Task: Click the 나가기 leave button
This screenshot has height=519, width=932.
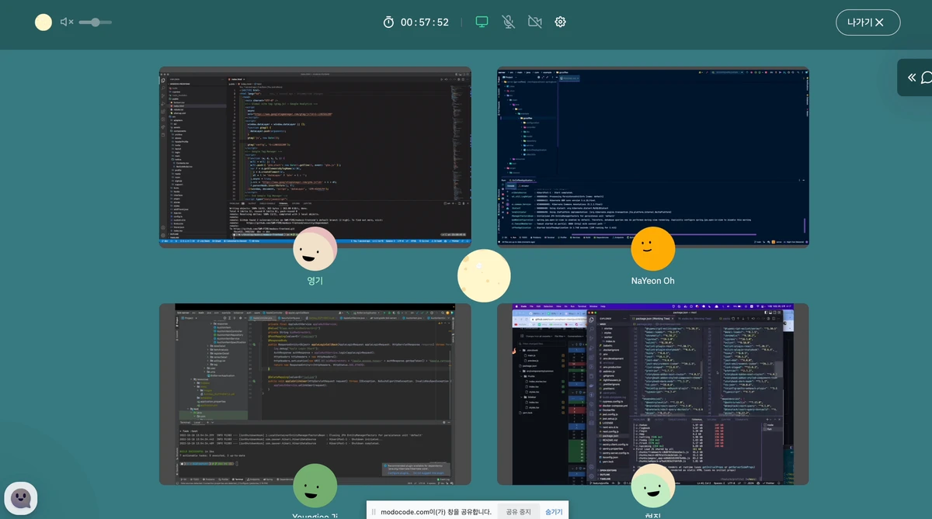Action: coord(868,22)
